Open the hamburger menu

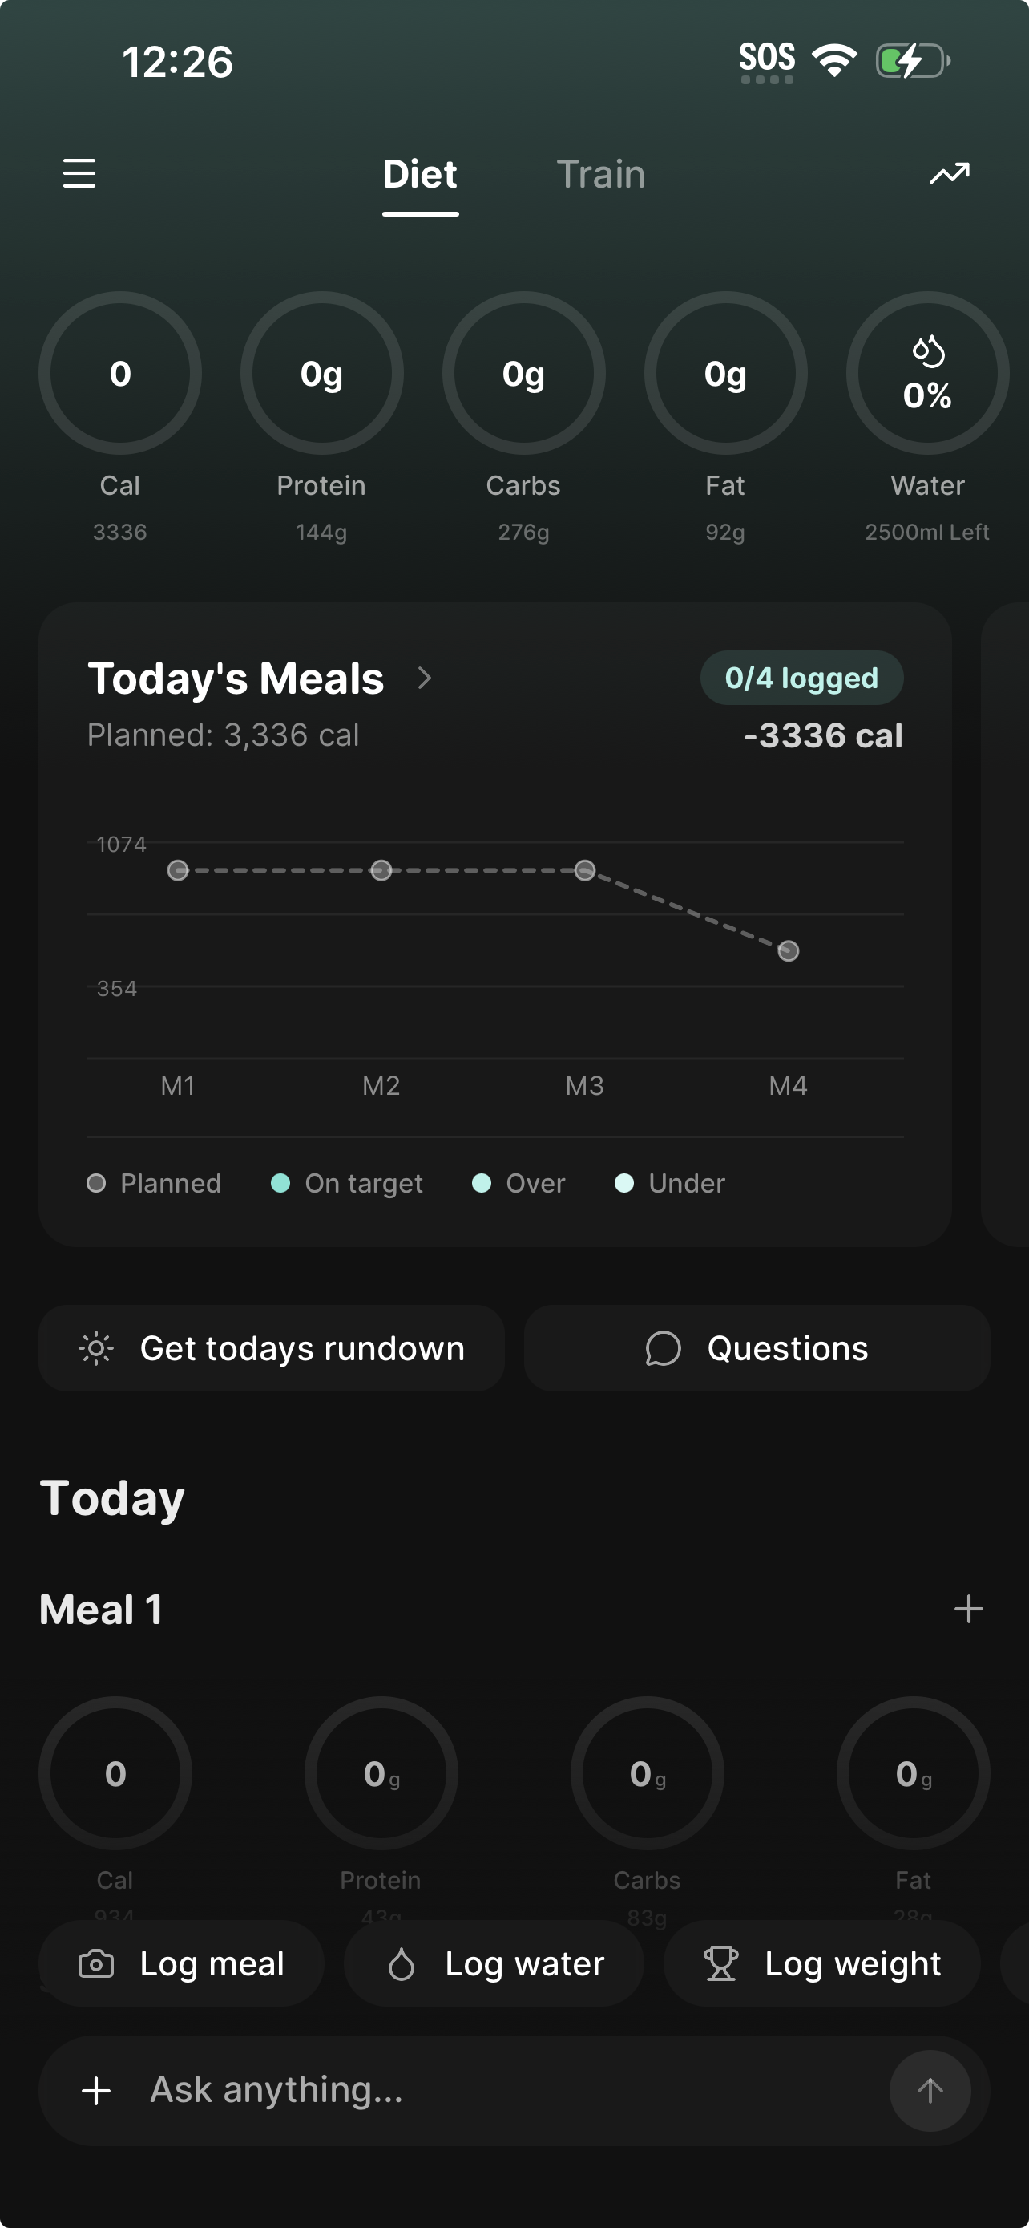(x=79, y=174)
